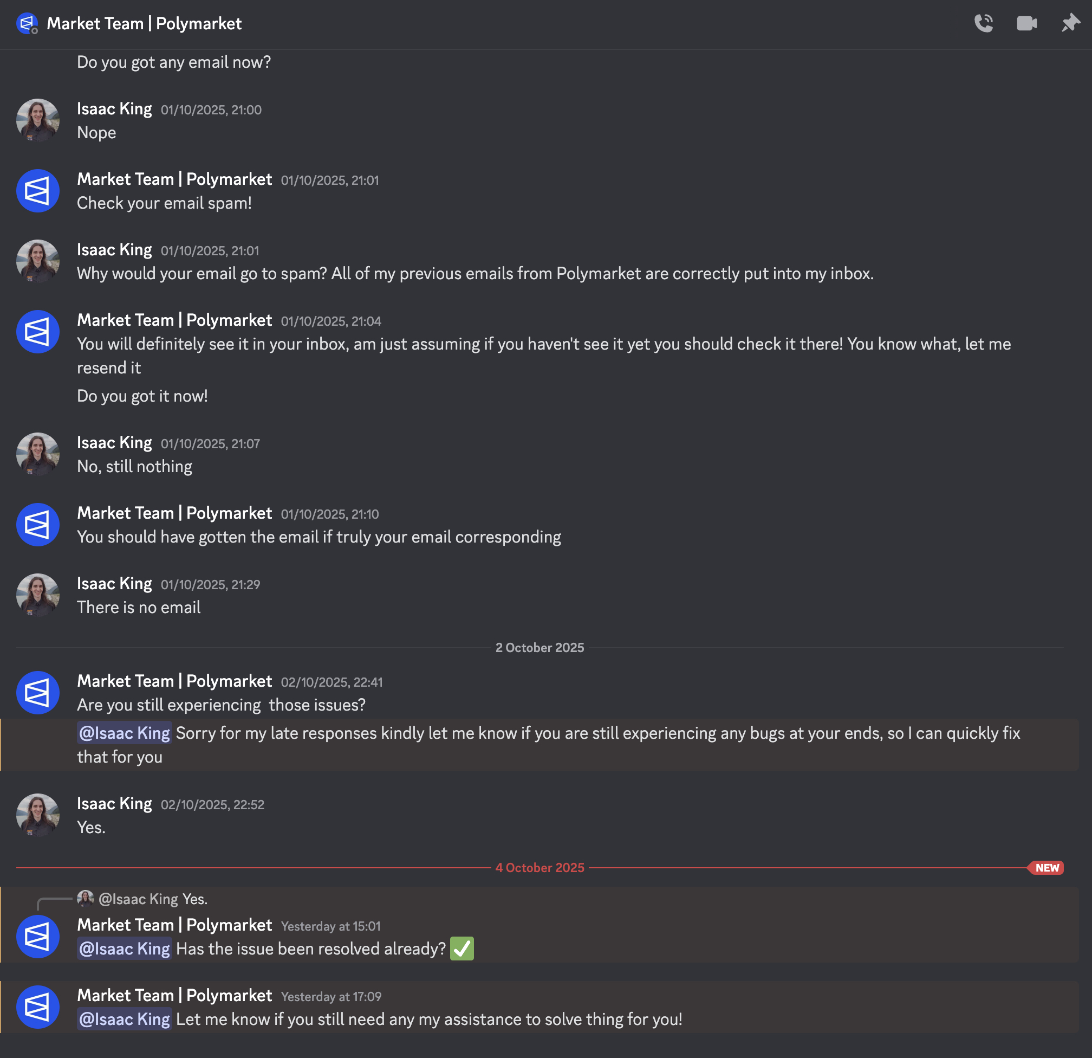Click the tiny avatar in the reply preview
Screen dimensions: 1092x1058
(x=84, y=899)
